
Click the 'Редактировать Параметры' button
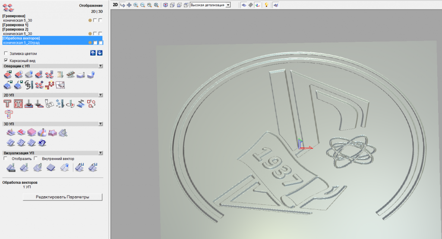click(x=63, y=197)
